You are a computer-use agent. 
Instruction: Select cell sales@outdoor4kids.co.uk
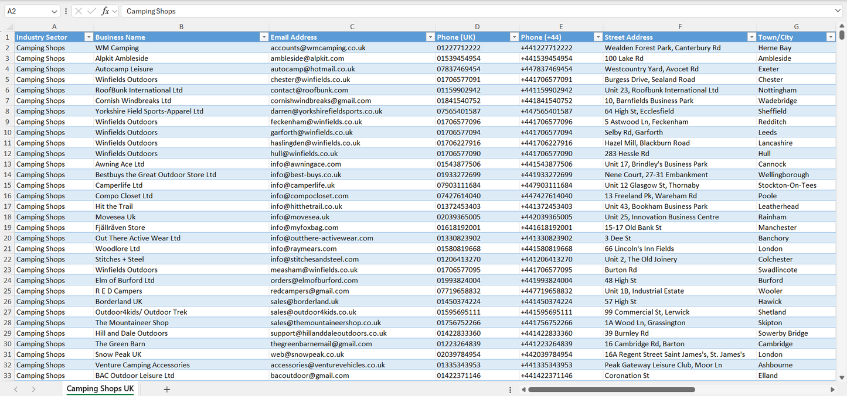(x=352, y=312)
